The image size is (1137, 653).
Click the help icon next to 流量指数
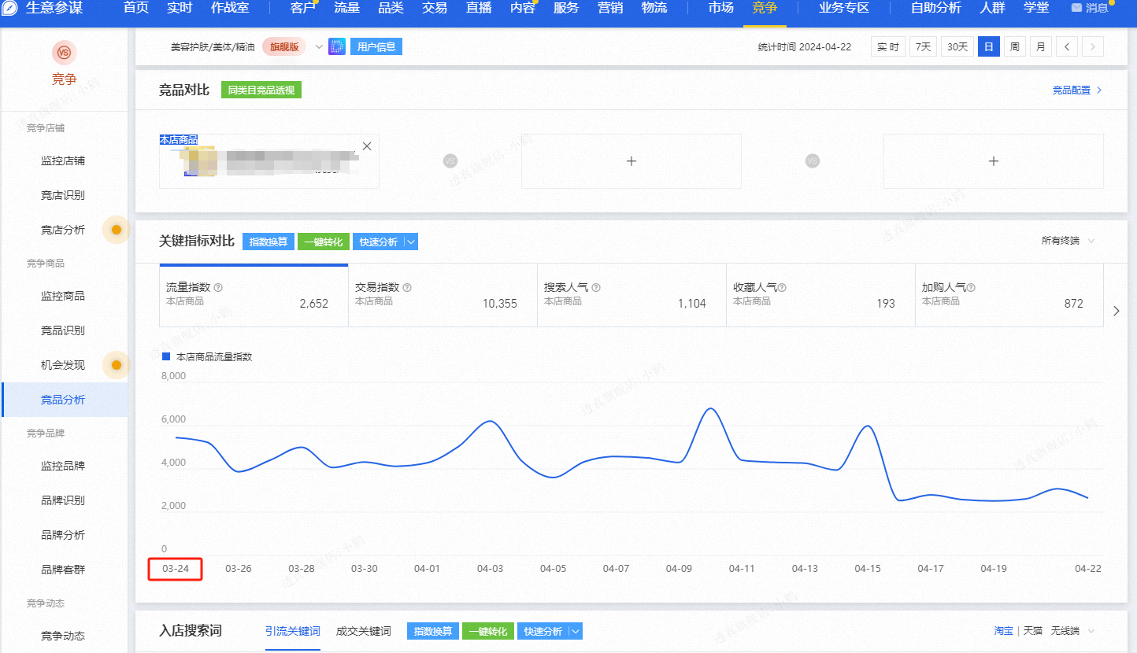pyautogui.click(x=218, y=288)
